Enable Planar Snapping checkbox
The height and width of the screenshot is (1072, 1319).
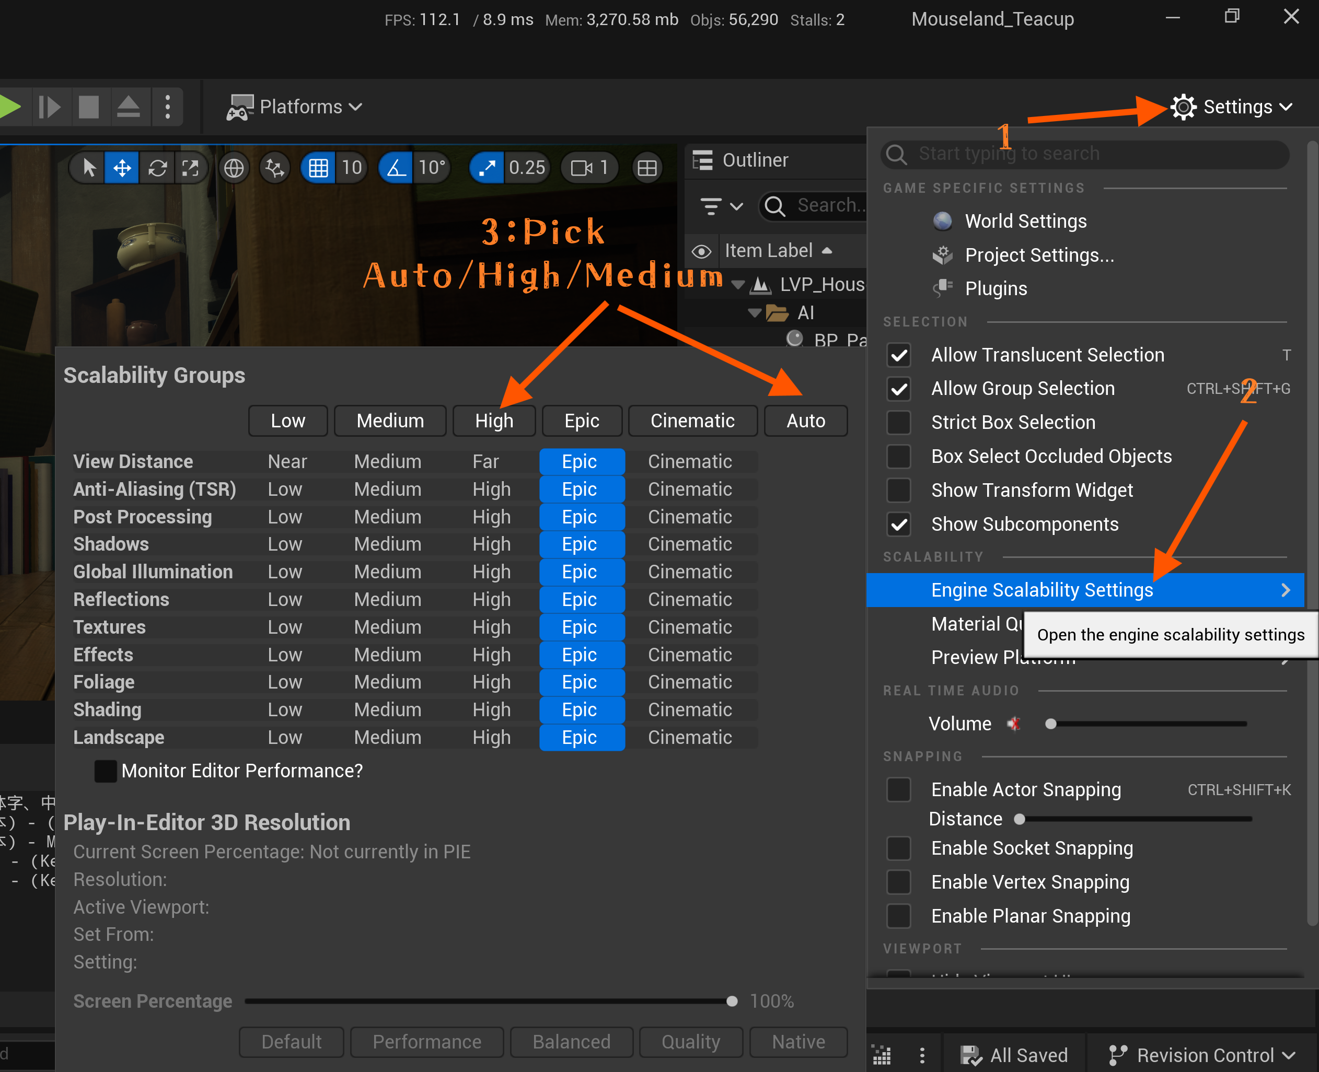(899, 916)
